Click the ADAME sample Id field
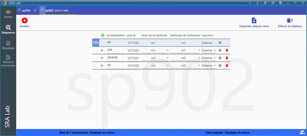 pyautogui.click(x=115, y=58)
